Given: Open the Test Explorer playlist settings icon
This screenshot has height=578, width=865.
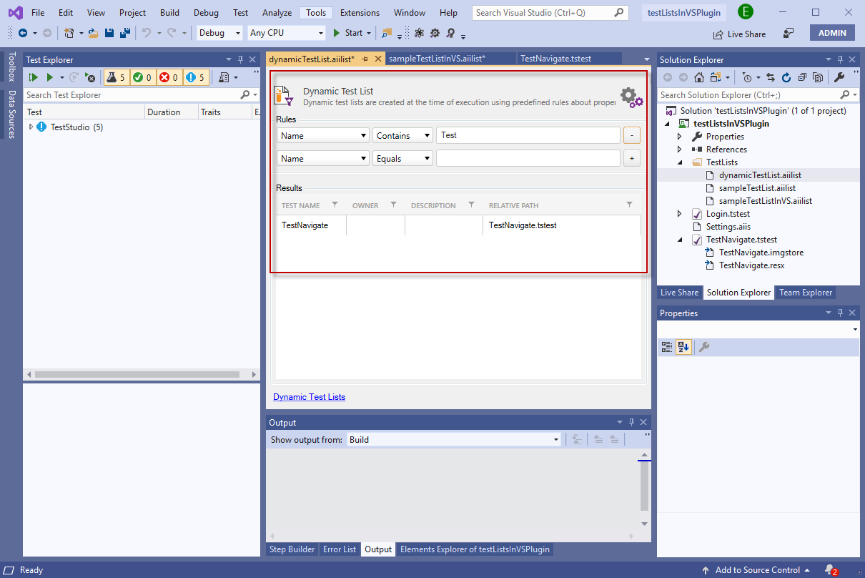Looking at the screenshot, I should click(224, 77).
